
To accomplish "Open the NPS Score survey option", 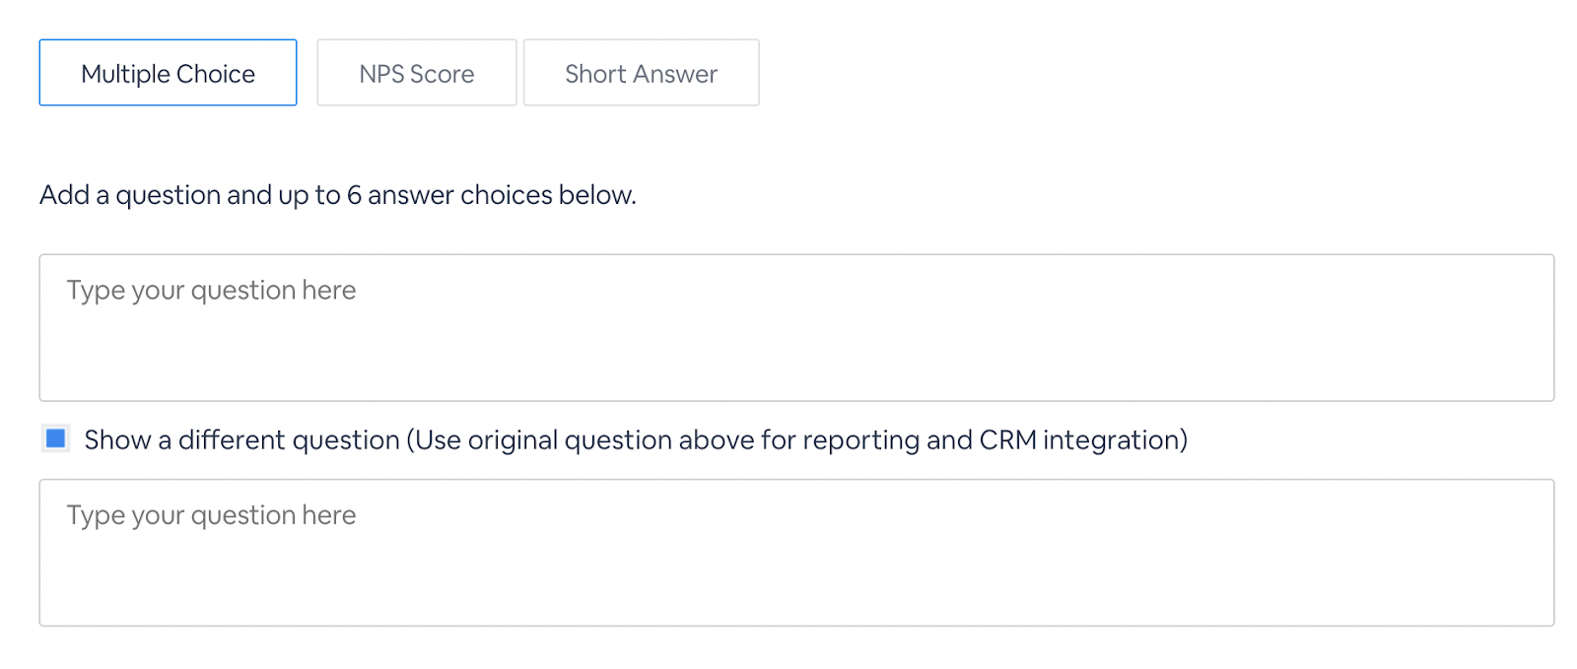I will click(416, 73).
